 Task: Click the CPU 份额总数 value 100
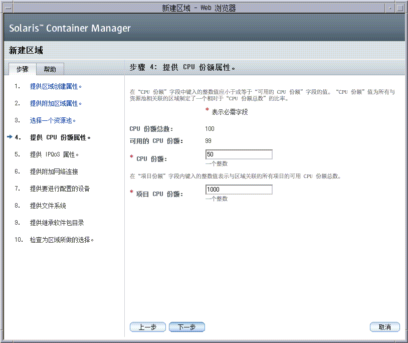click(210, 129)
